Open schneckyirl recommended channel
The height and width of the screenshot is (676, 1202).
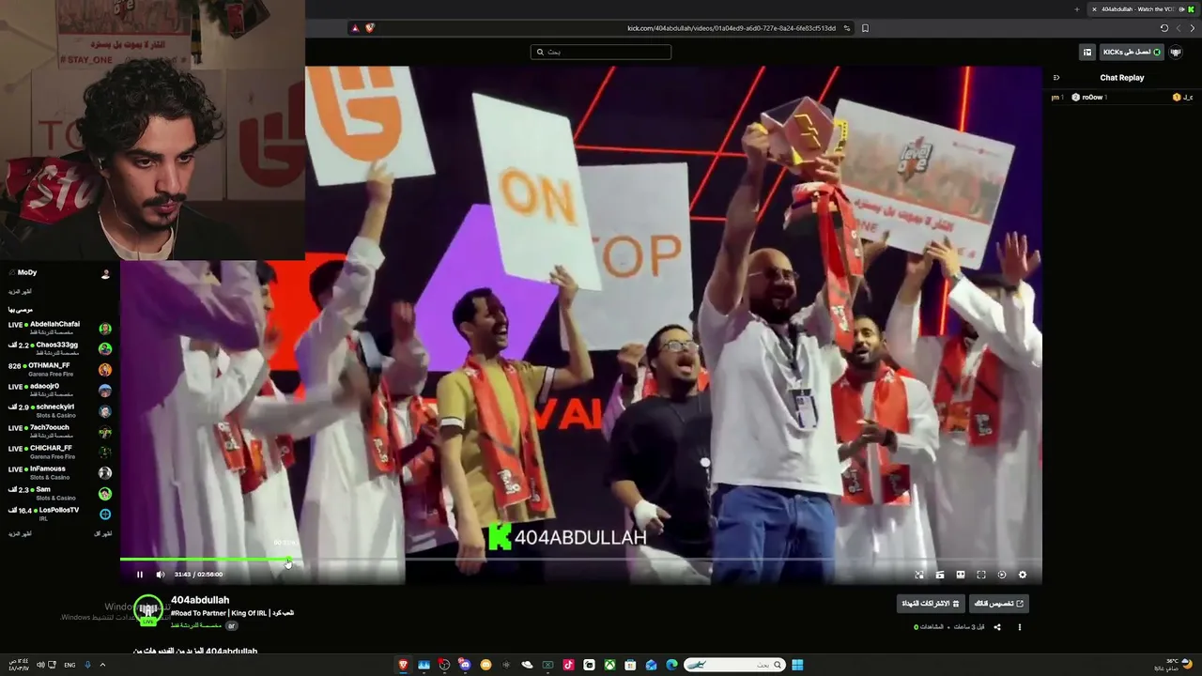[59, 410]
